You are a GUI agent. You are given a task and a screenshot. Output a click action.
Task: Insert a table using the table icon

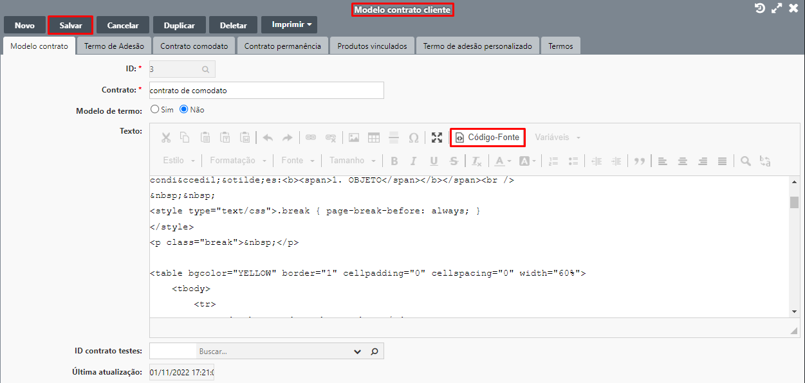point(374,138)
